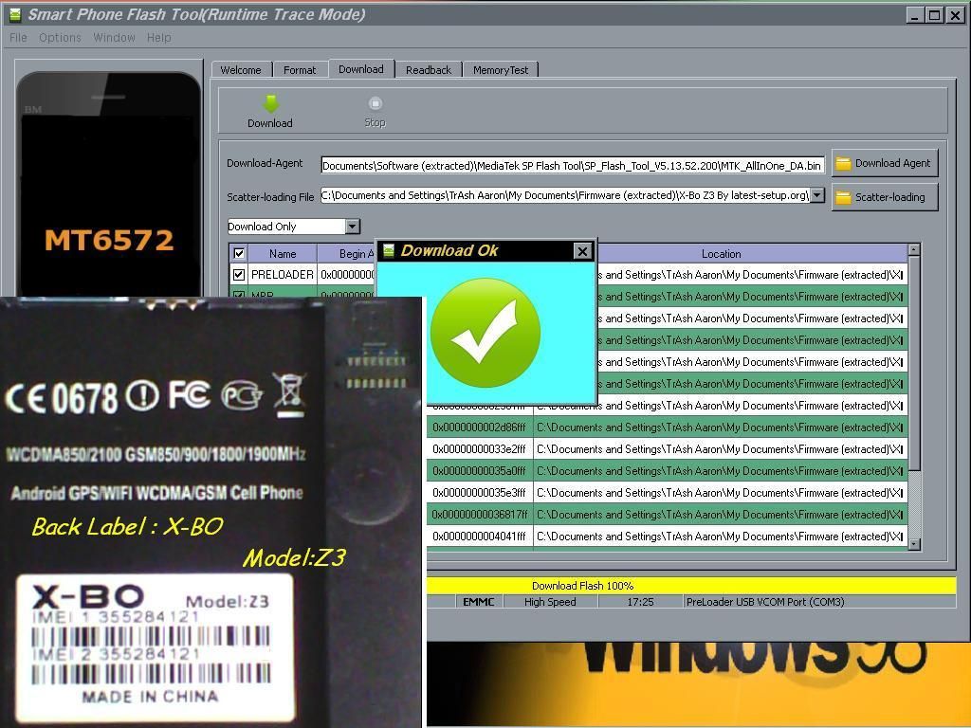Open the Format tab
Viewport: 971px width, 728px height.
300,70
